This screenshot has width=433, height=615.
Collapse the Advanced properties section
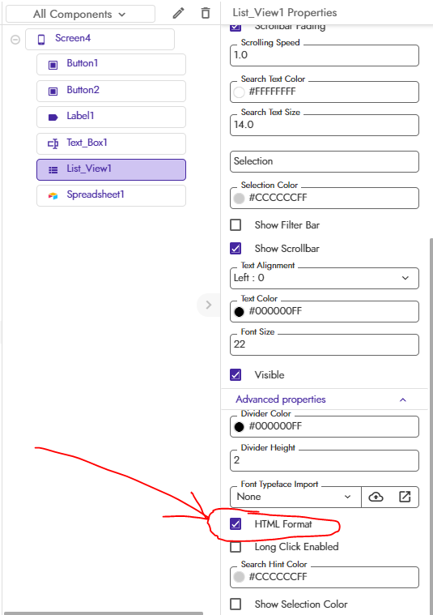403,399
